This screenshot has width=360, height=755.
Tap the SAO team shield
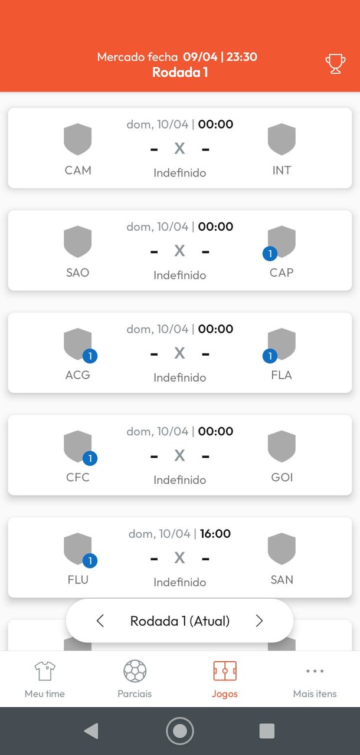coord(78,241)
